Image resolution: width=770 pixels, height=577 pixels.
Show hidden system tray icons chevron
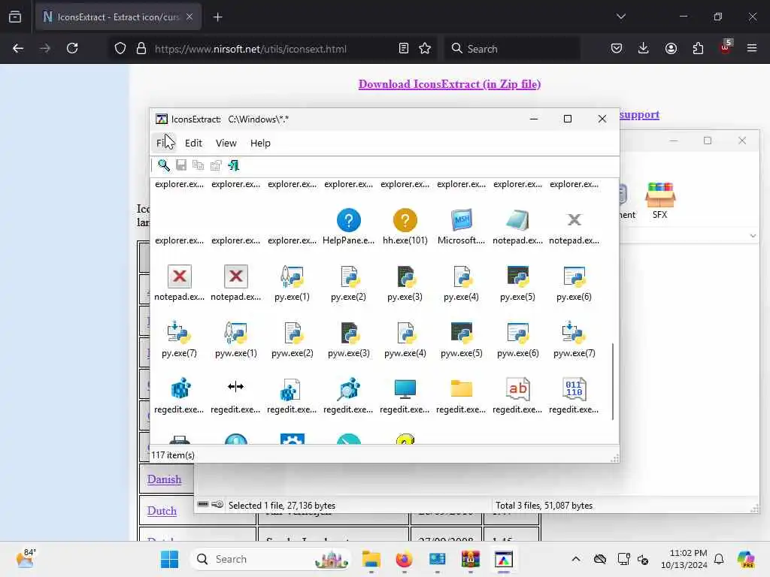[x=576, y=559]
